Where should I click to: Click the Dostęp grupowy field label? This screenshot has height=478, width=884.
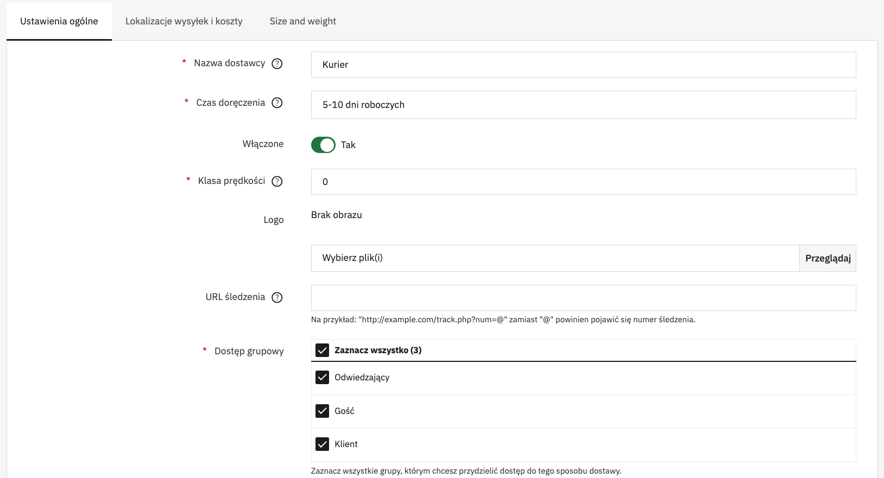[249, 351]
